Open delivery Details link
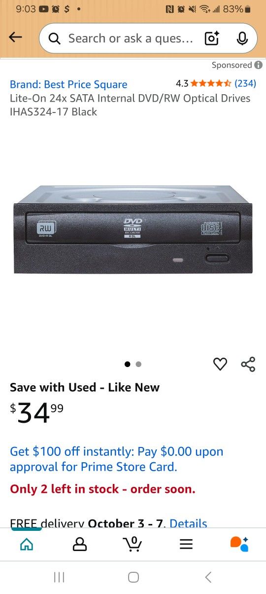This screenshot has height=594, width=266. pyautogui.click(x=188, y=523)
